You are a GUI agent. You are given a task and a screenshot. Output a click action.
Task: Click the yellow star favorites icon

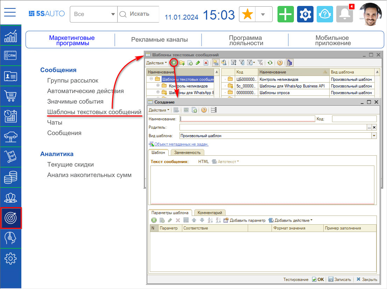247,14
